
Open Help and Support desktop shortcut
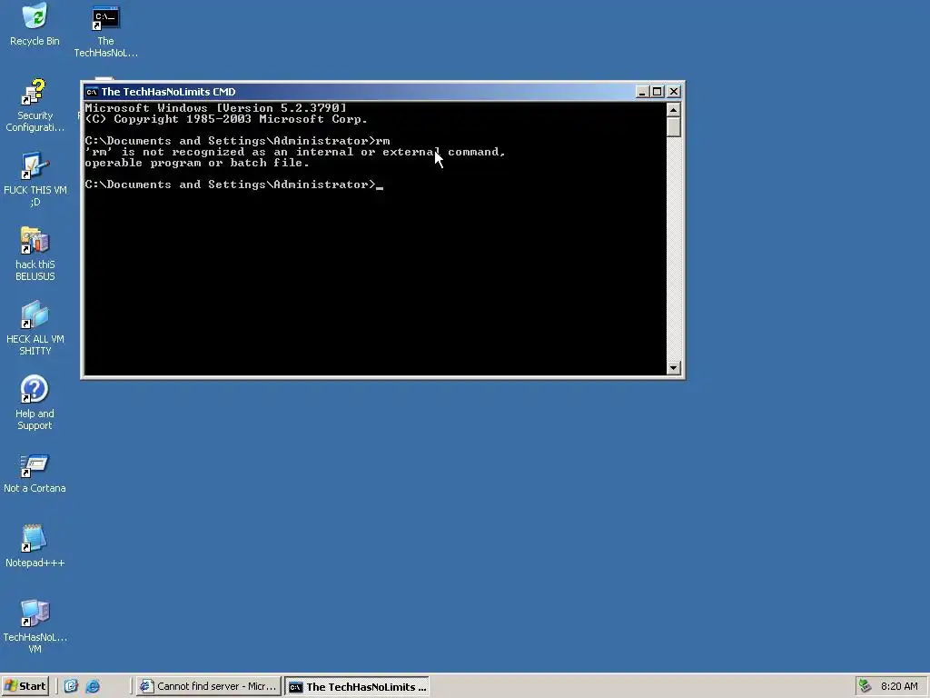click(35, 403)
